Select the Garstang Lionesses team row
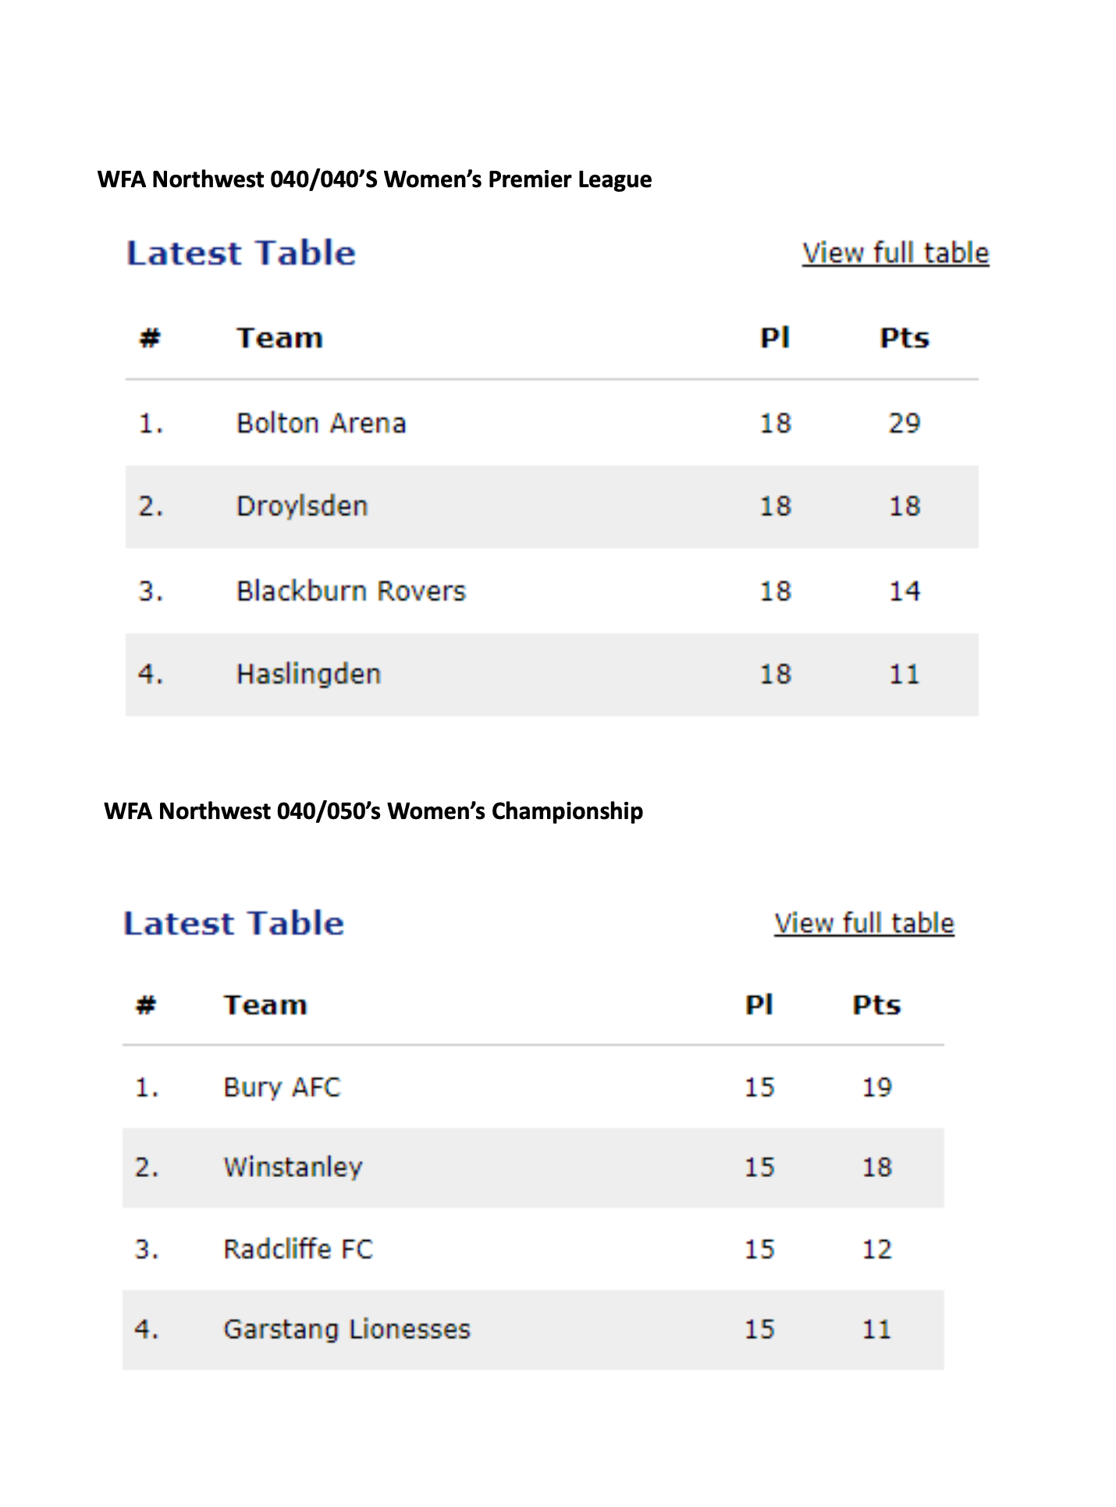 tap(533, 1329)
